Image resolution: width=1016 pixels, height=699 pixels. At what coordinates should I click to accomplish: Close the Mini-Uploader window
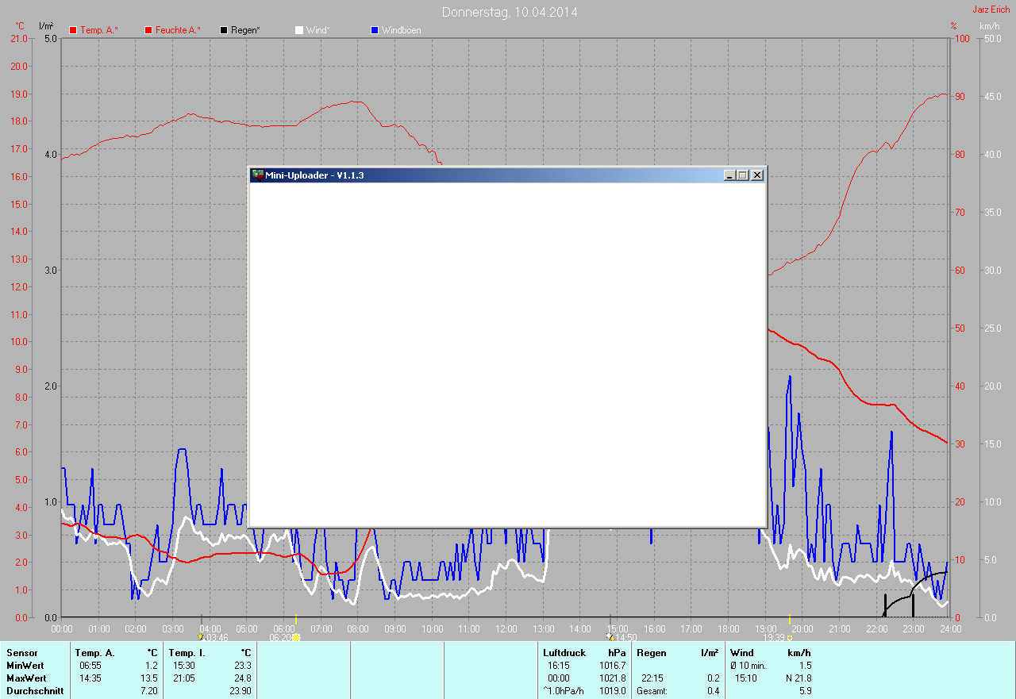[x=757, y=175]
